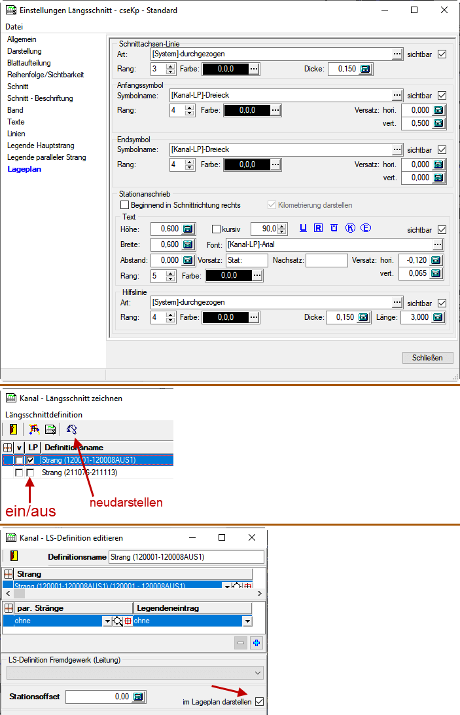Open calculator for the Stationsoffset field

point(138,697)
